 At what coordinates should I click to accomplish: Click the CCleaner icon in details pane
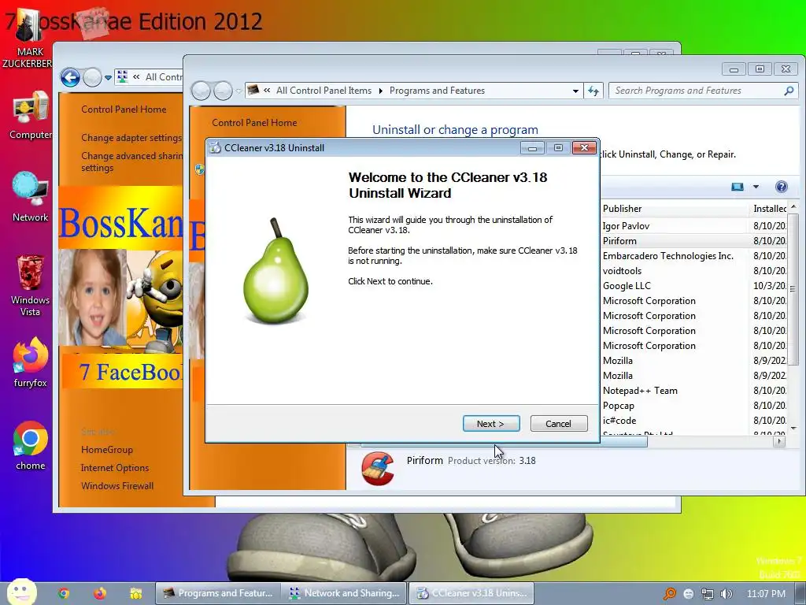click(378, 468)
